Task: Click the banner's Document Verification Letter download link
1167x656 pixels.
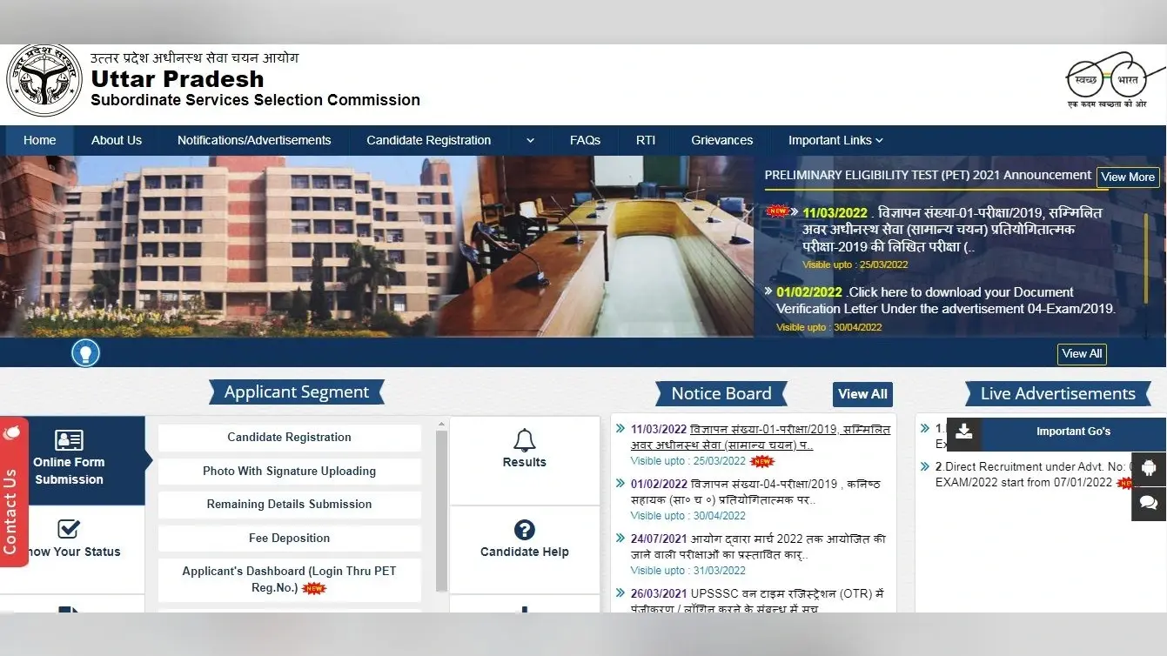Action: click(945, 300)
